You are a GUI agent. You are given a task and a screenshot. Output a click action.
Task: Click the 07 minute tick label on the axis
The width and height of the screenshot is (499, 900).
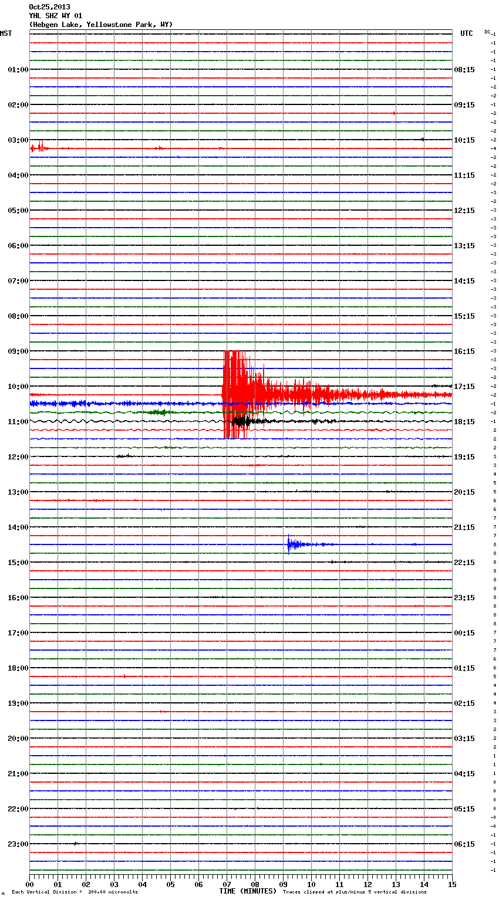227,884
